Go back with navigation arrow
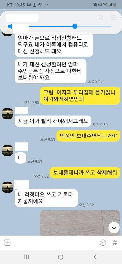The width and height of the screenshot is (122, 264). [x=95, y=257]
